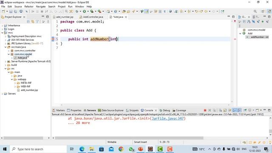Click the Open Perspective icon
272x153 pixels.
click(x=263, y=11)
